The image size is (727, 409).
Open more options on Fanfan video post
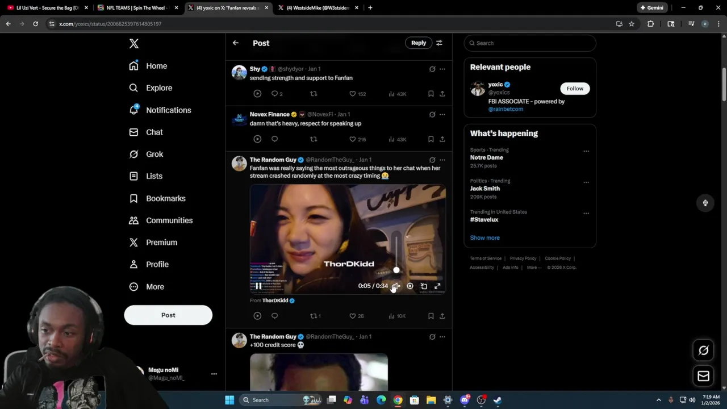(x=442, y=160)
